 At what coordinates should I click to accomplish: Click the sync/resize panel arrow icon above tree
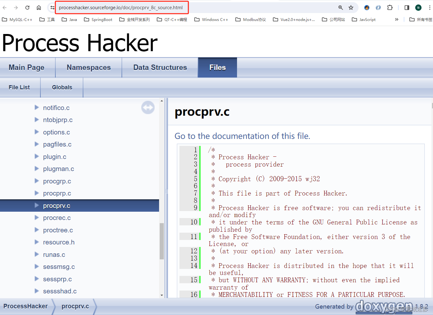pos(148,107)
